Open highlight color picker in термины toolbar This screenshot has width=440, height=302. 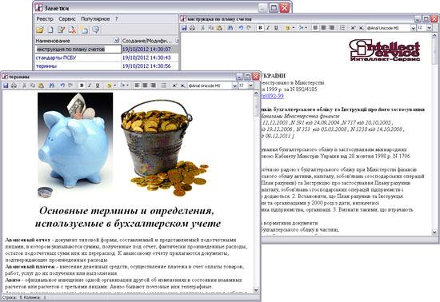click(114, 85)
